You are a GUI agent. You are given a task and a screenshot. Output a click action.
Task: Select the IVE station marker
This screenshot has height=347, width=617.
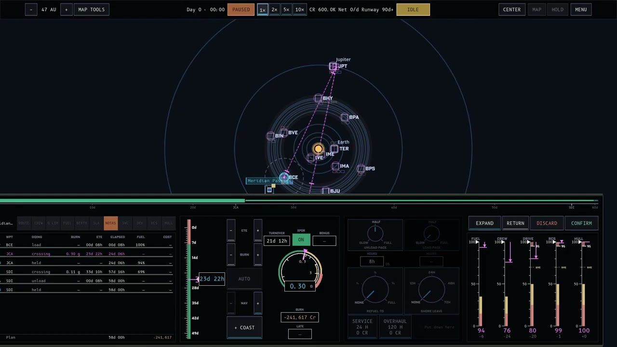pyautogui.click(x=311, y=158)
